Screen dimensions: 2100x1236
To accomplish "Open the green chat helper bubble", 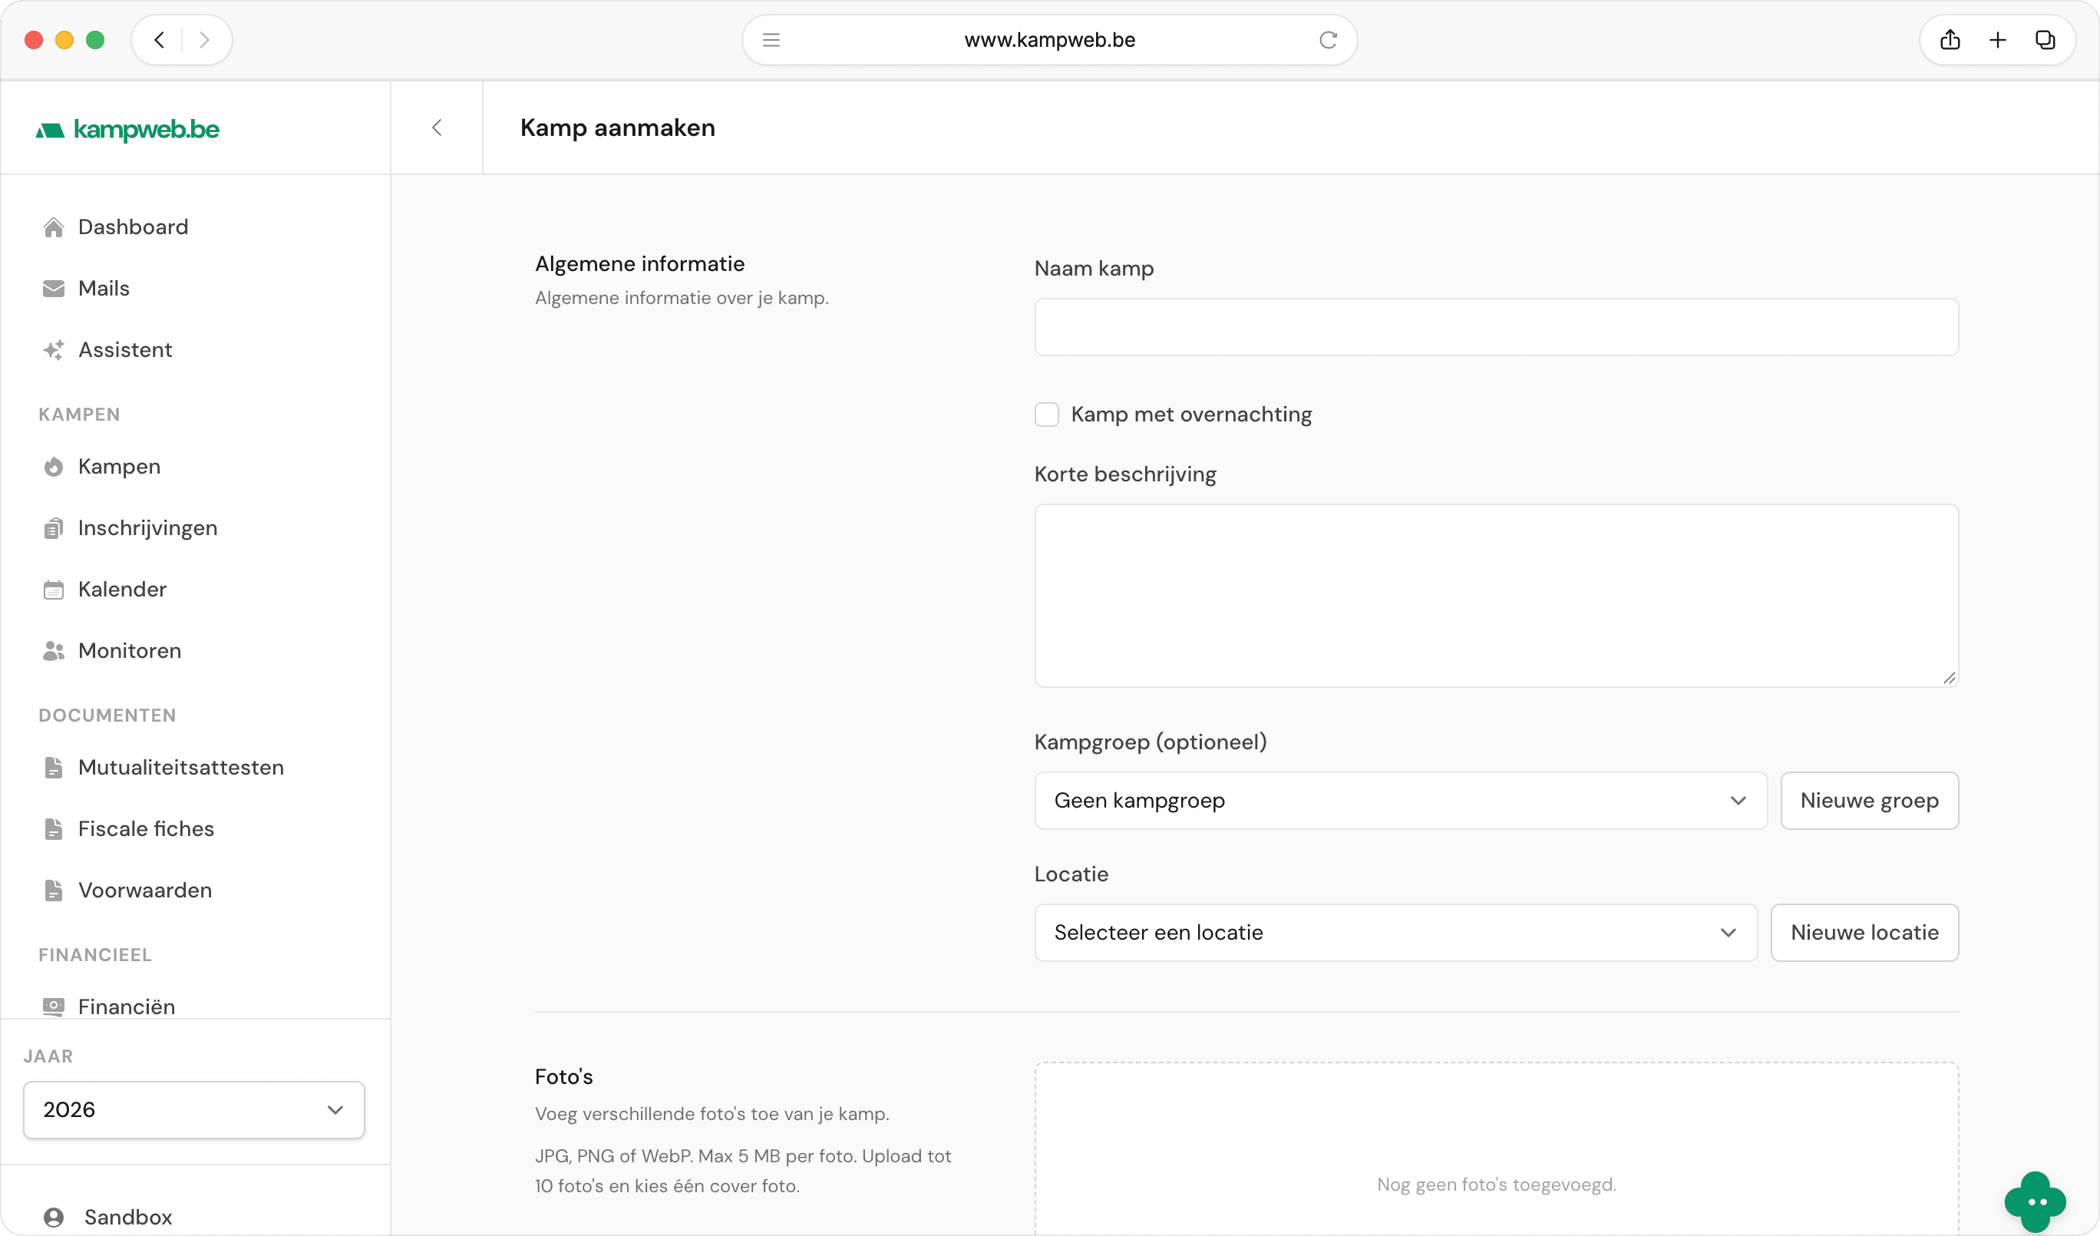I will pos(2035,1201).
